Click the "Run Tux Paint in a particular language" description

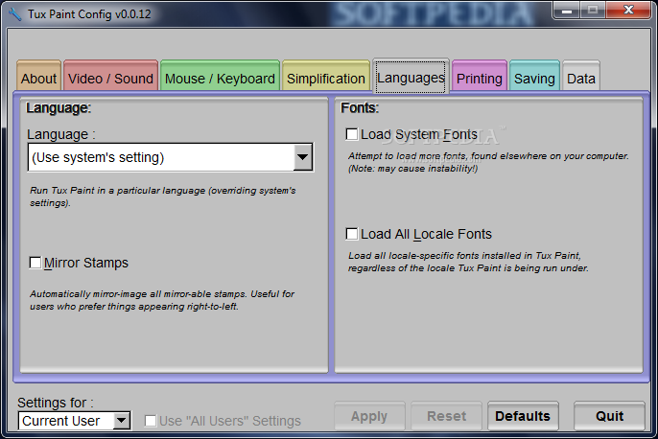tap(163, 196)
